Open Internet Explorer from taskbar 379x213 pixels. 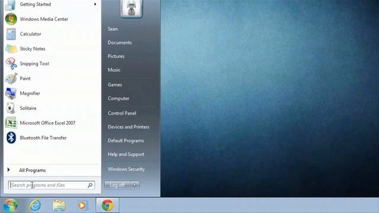(x=35, y=205)
